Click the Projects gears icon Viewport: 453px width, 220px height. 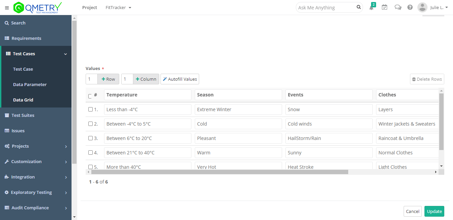(x=7, y=146)
